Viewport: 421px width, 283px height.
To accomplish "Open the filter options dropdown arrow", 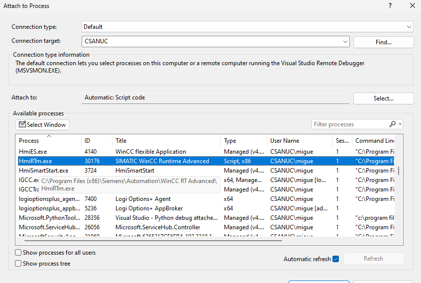I will pyautogui.click(x=400, y=124).
